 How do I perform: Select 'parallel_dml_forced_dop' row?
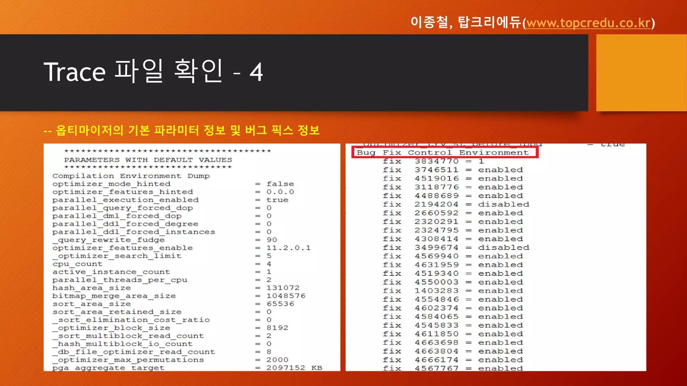pyautogui.click(x=162, y=216)
